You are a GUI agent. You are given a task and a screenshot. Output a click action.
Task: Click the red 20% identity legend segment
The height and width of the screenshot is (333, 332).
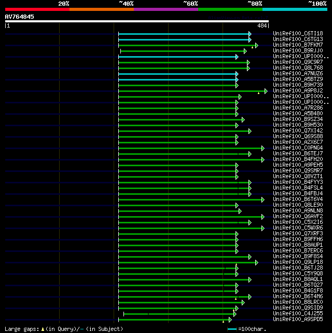point(37,9)
